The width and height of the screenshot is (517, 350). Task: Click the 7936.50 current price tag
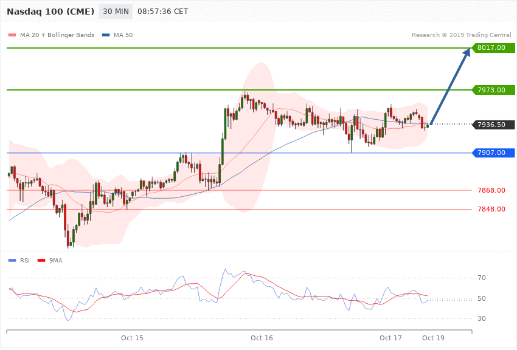click(494, 125)
